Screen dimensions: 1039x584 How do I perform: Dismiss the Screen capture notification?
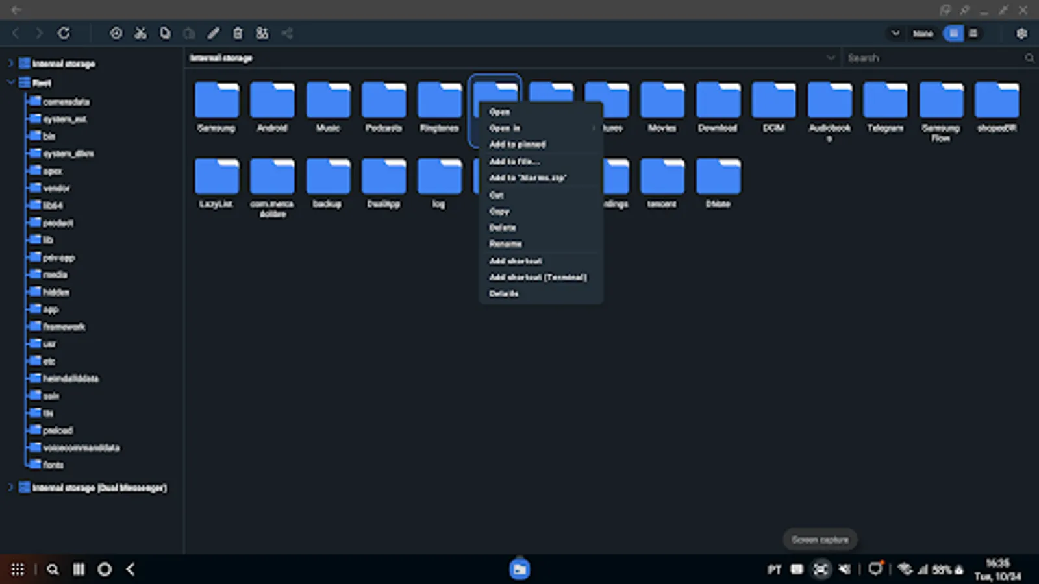click(x=820, y=539)
